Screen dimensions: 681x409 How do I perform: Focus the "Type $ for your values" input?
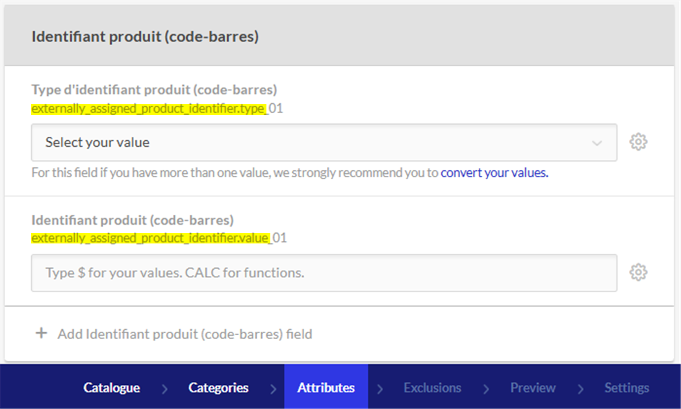click(324, 273)
